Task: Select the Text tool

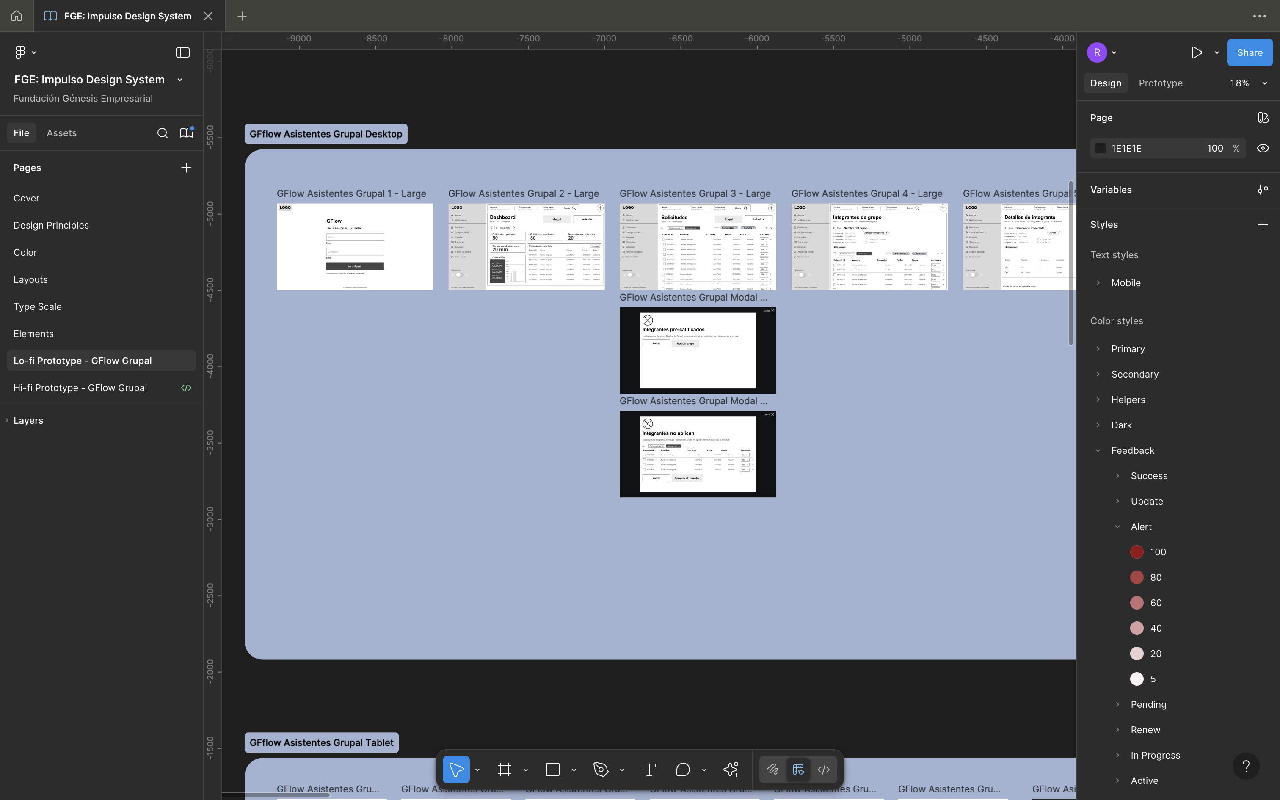Action: tap(649, 770)
